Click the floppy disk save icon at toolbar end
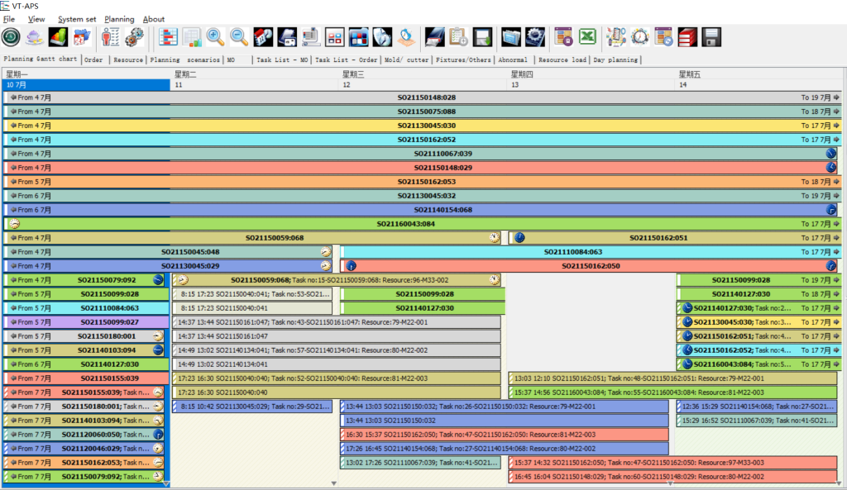This screenshot has height=490, width=847. pyautogui.click(x=711, y=37)
